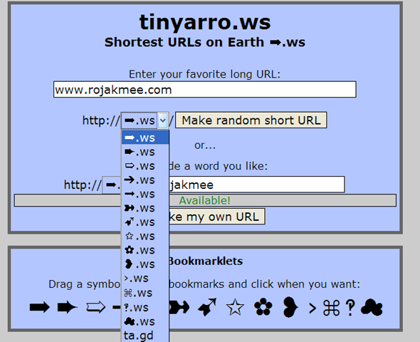Click Make random short URL button

coord(251,120)
